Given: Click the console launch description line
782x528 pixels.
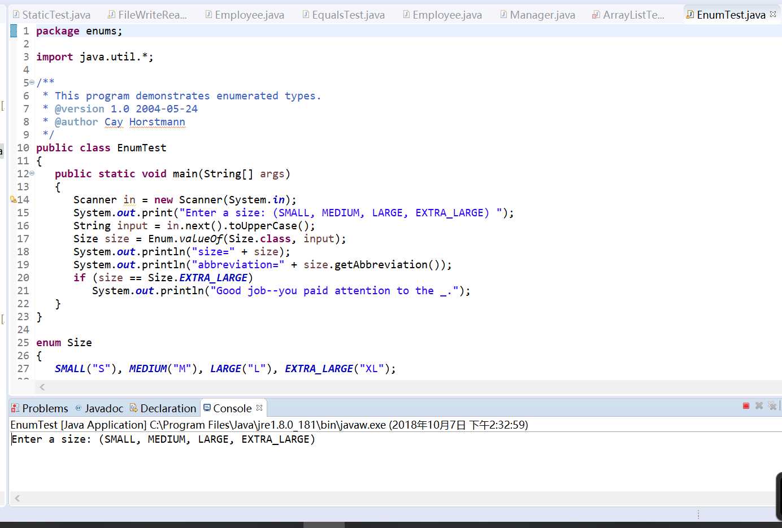Looking at the screenshot, I should pos(269,425).
